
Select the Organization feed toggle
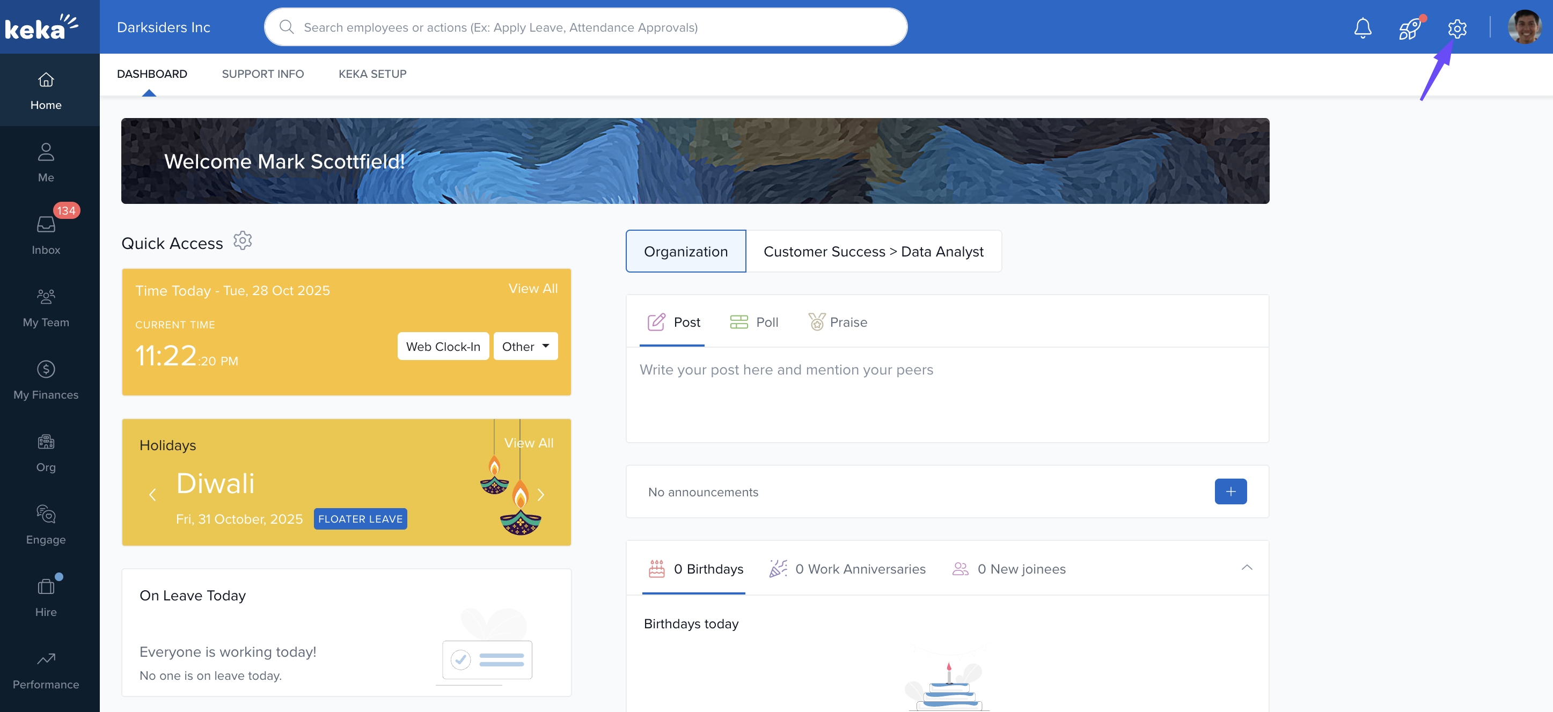click(685, 252)
